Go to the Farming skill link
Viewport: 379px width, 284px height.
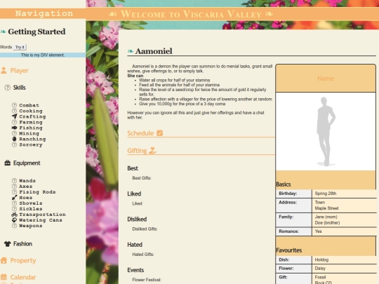(x=31, y=122)
